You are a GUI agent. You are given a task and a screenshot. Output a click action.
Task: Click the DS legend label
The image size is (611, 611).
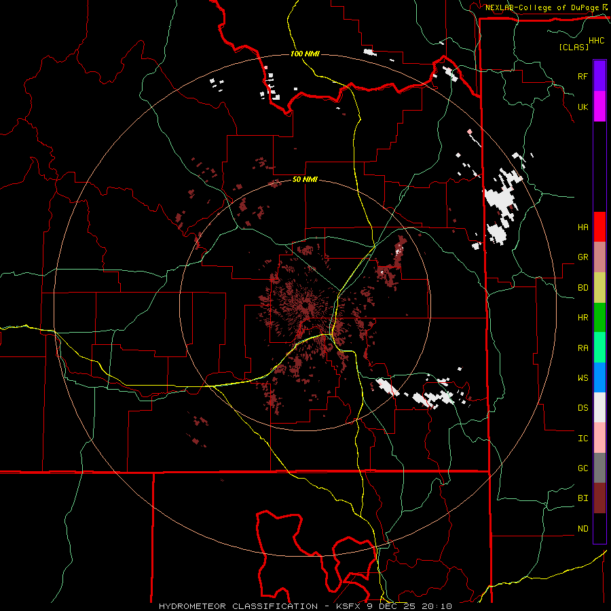click(x=582, y=408)
